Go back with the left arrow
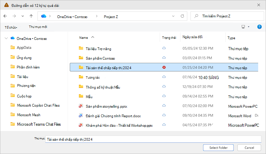The image size is (266, 154). coord(5,16)
